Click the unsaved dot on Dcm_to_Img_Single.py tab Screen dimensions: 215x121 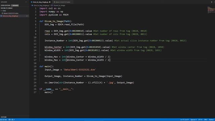[50, 2]
